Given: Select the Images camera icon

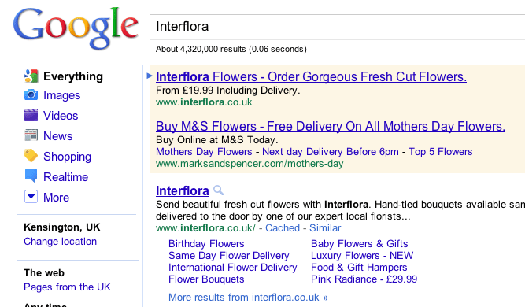Looking at the screenshot, I should [x=31, y=95].
